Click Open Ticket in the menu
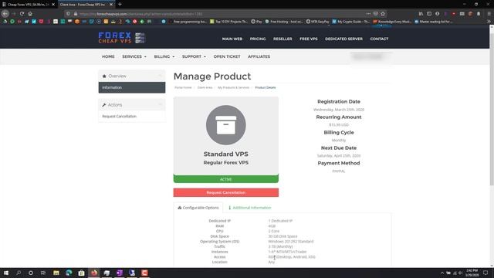494x278 pixels. click(x=227, y=56)
